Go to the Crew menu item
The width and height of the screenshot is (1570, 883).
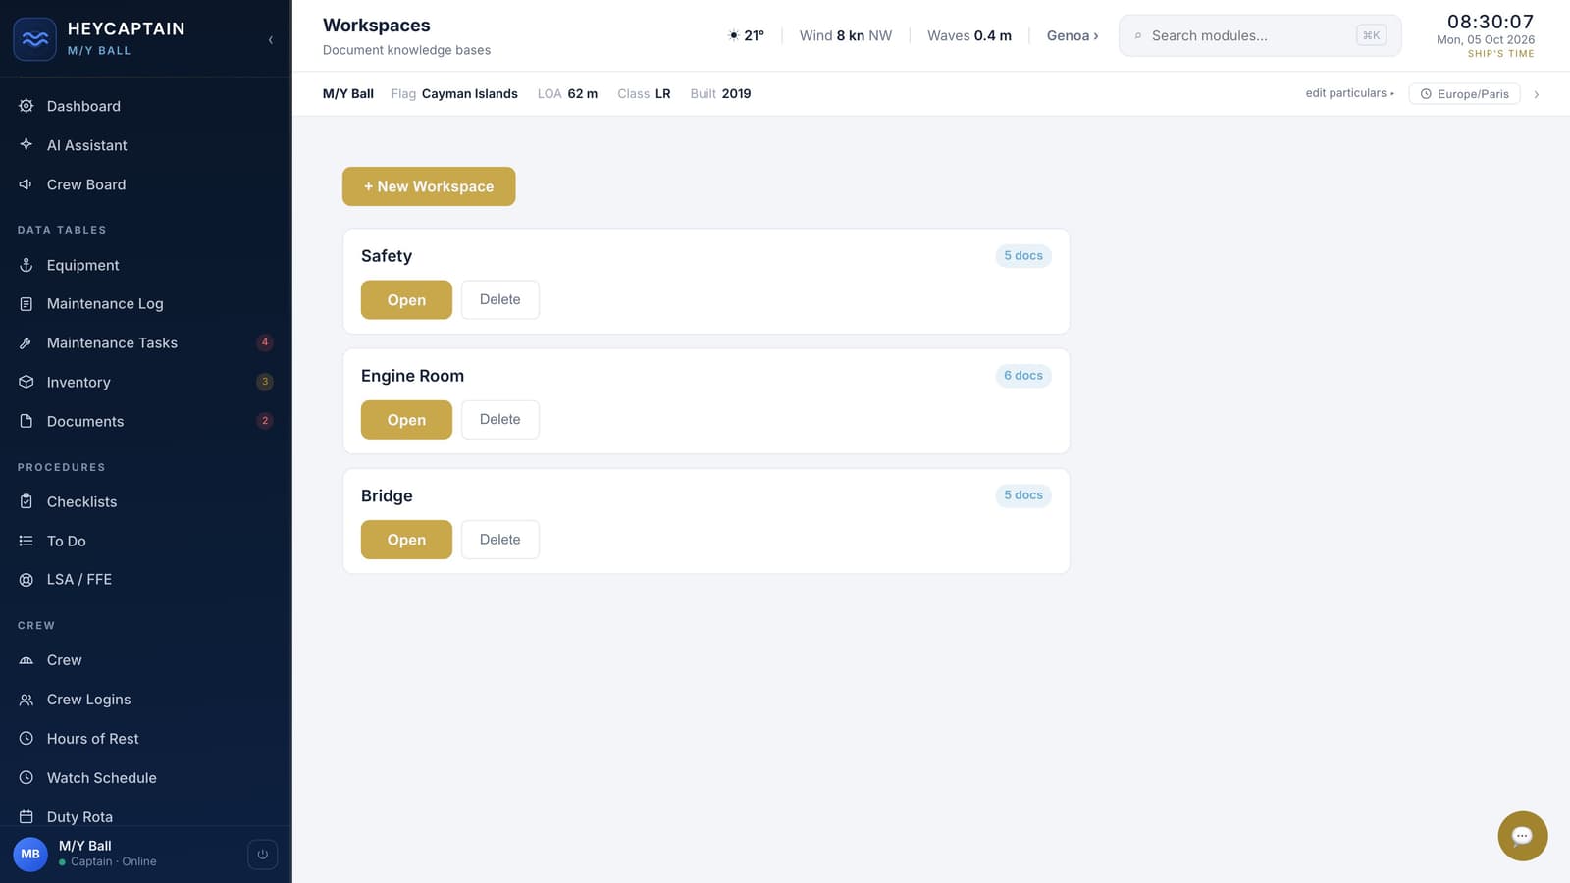[145, 660]
